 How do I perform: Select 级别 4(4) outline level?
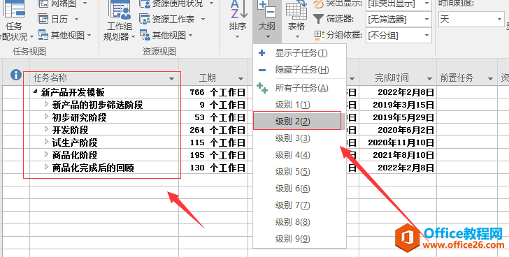(x=299, y=155)
